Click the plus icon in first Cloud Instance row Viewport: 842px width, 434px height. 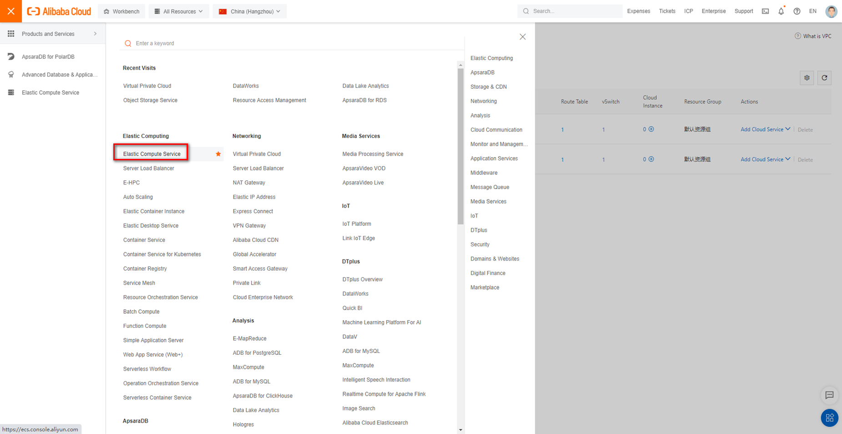tap(651, 129)
